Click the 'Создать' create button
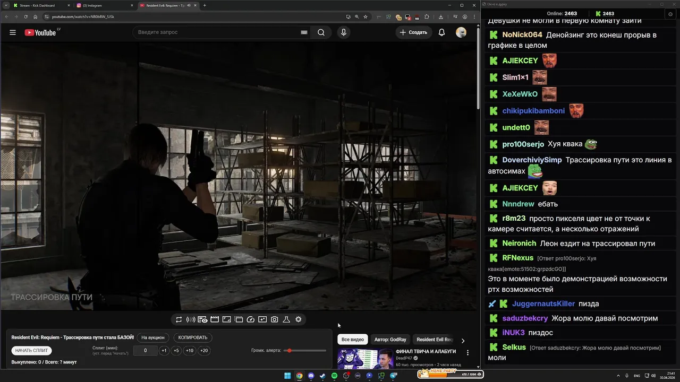 click(x=413, y=32)
